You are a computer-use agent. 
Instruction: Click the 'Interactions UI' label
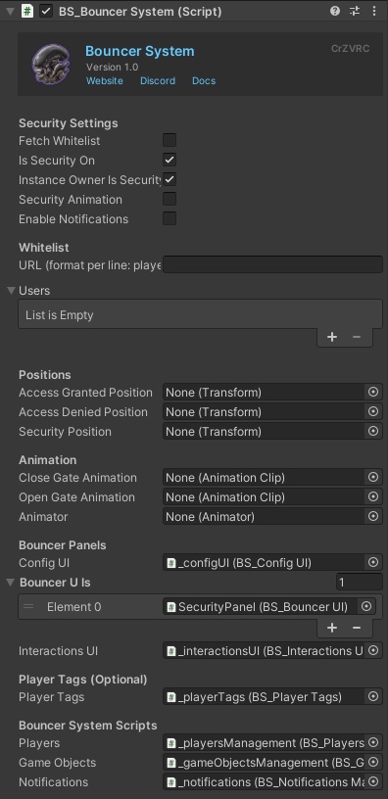58,651
